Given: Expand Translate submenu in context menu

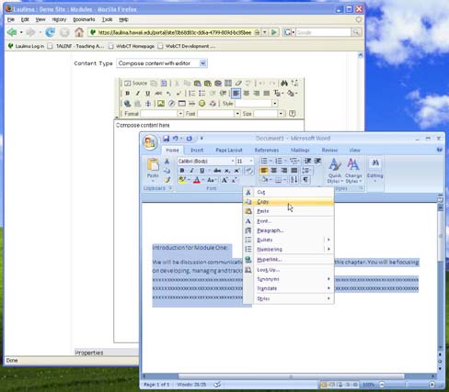Looking at the screenshot, I should tap(288, 288).
